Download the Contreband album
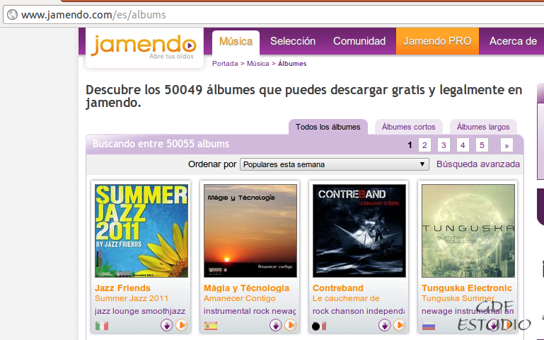 pyautogui.click(x=384, y=325)
